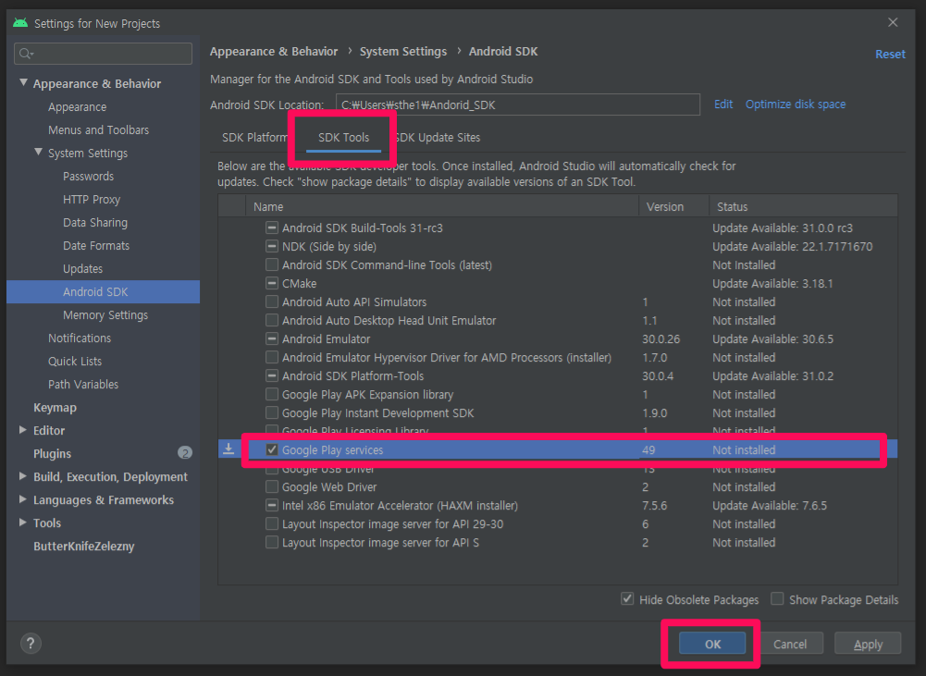The image size is (926, 676).
Task: Open Data Sharing settings
Action: click(x=95, y=223)
